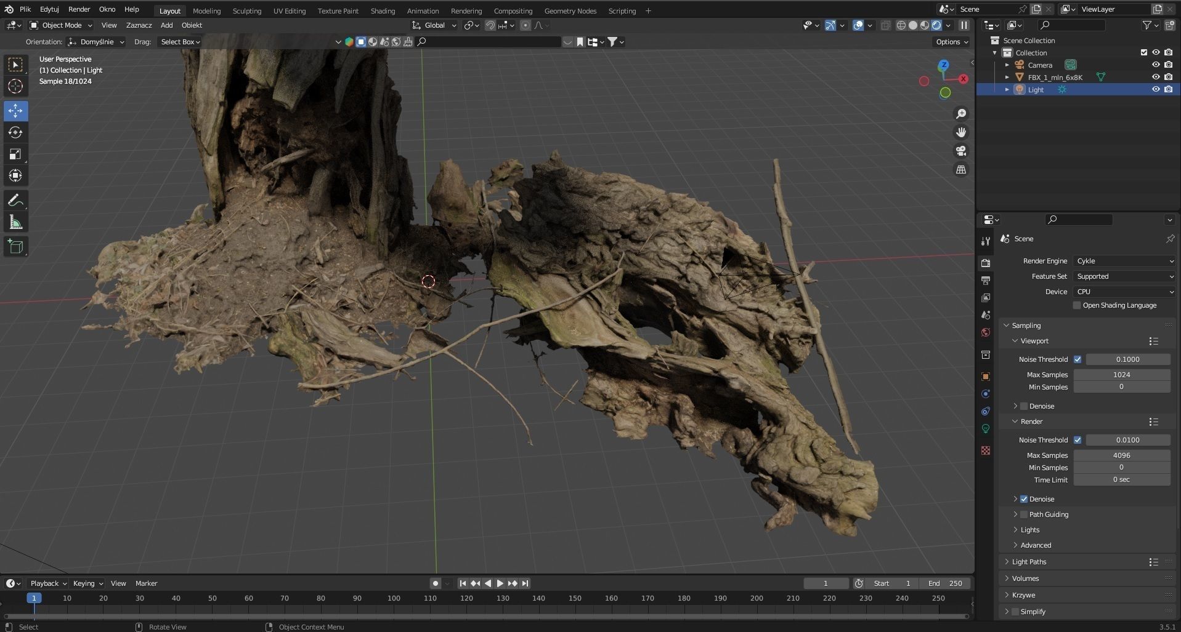Enable viewport Denoise checkbox
1181x632 pixels.
tap(1024, 406)
